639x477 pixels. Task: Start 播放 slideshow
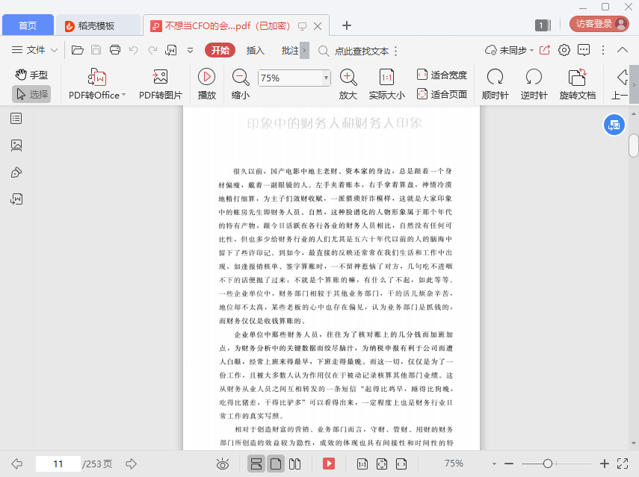[206, 84]
